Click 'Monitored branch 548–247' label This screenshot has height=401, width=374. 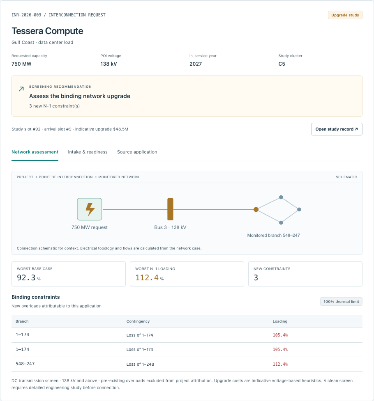click(x=273, y=235)
